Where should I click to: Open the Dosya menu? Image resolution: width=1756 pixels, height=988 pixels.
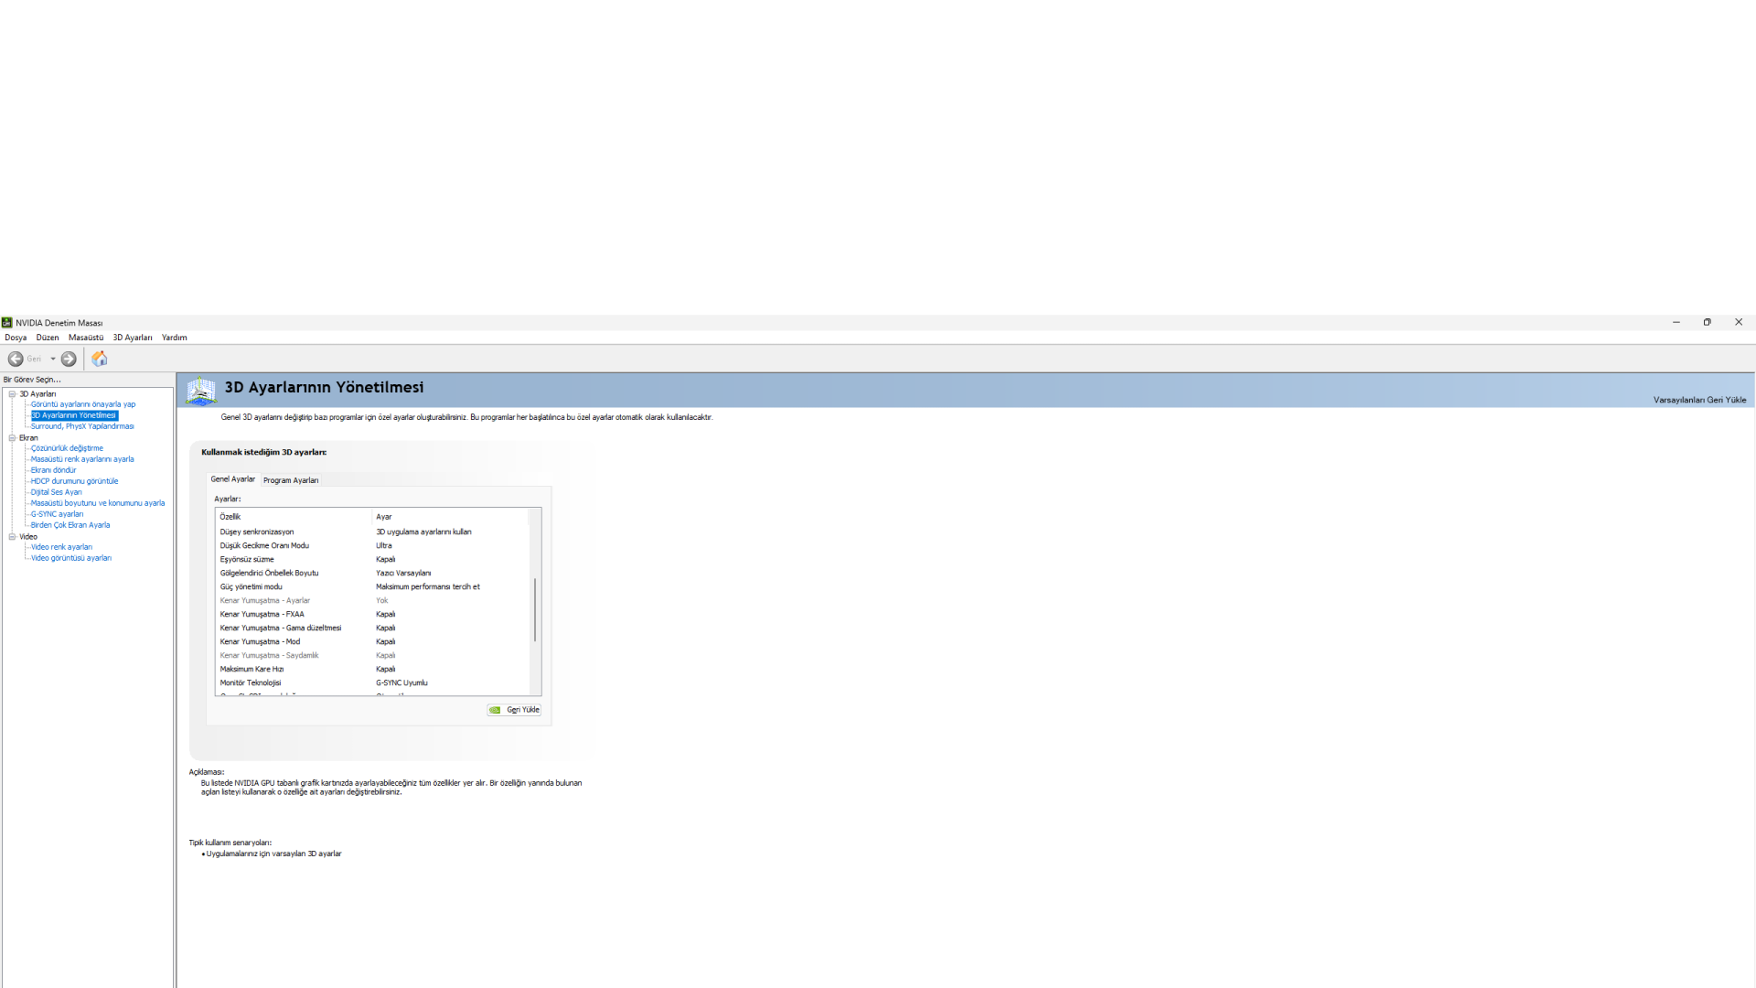pyautogui.click(x=16, y=338)
